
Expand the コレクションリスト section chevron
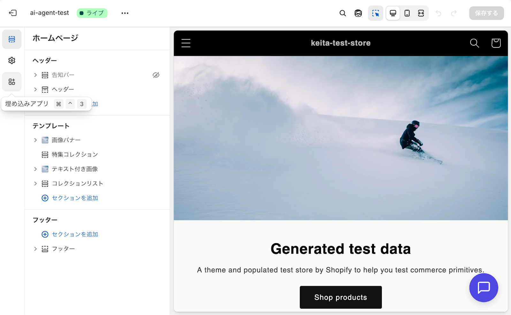[x=35, y=183]
